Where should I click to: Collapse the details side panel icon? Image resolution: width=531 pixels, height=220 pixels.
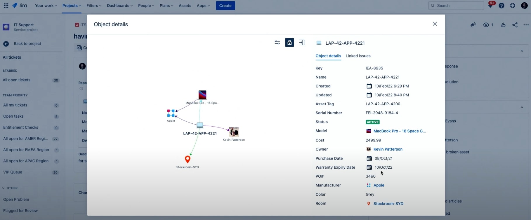[302, 43]
